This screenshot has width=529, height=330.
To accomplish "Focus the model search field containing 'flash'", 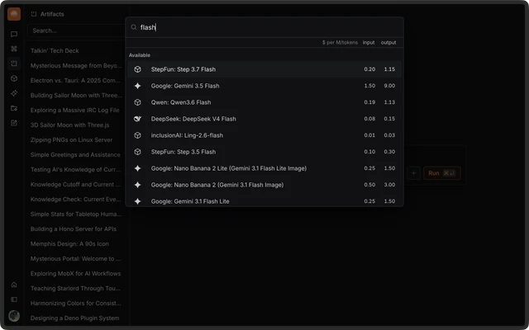I will [x=264, y=27].
